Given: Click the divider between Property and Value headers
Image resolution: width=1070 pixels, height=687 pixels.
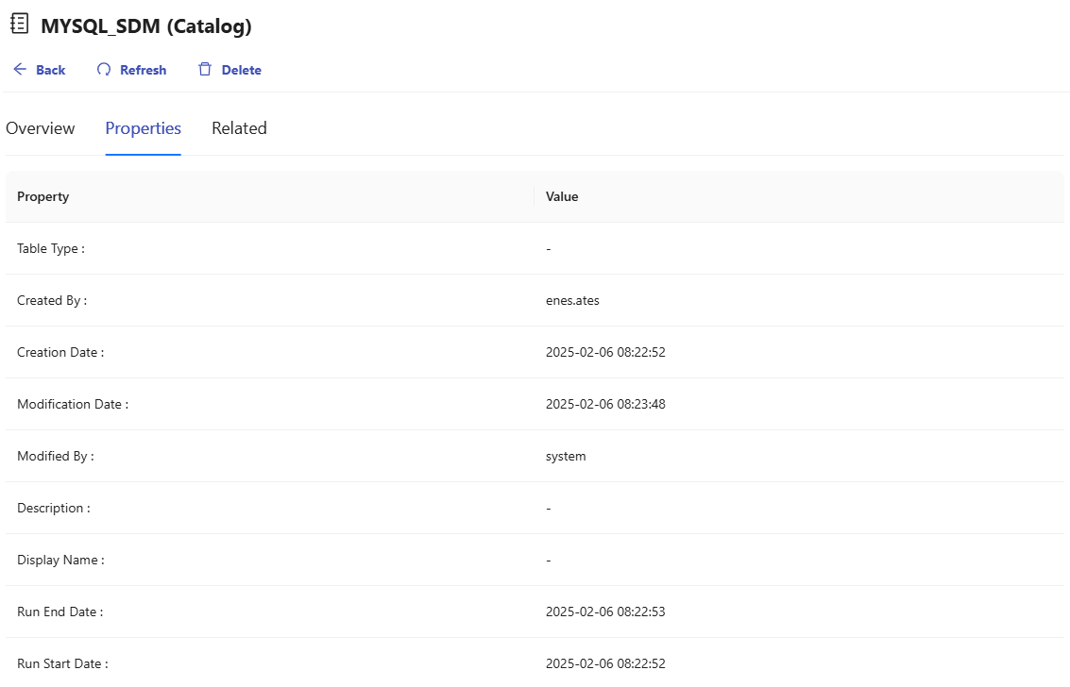Looking at the screenshot, I should 535,196.
